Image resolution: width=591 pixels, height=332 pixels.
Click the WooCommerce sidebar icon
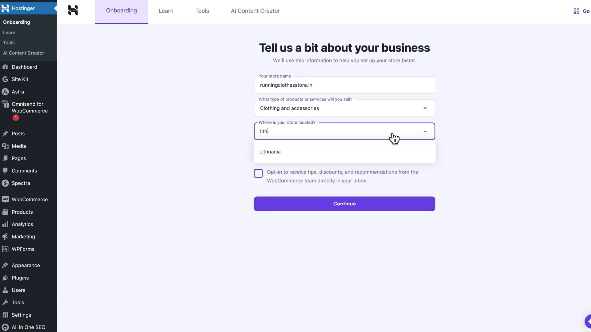pyautogui.click(x=5, y=199)
